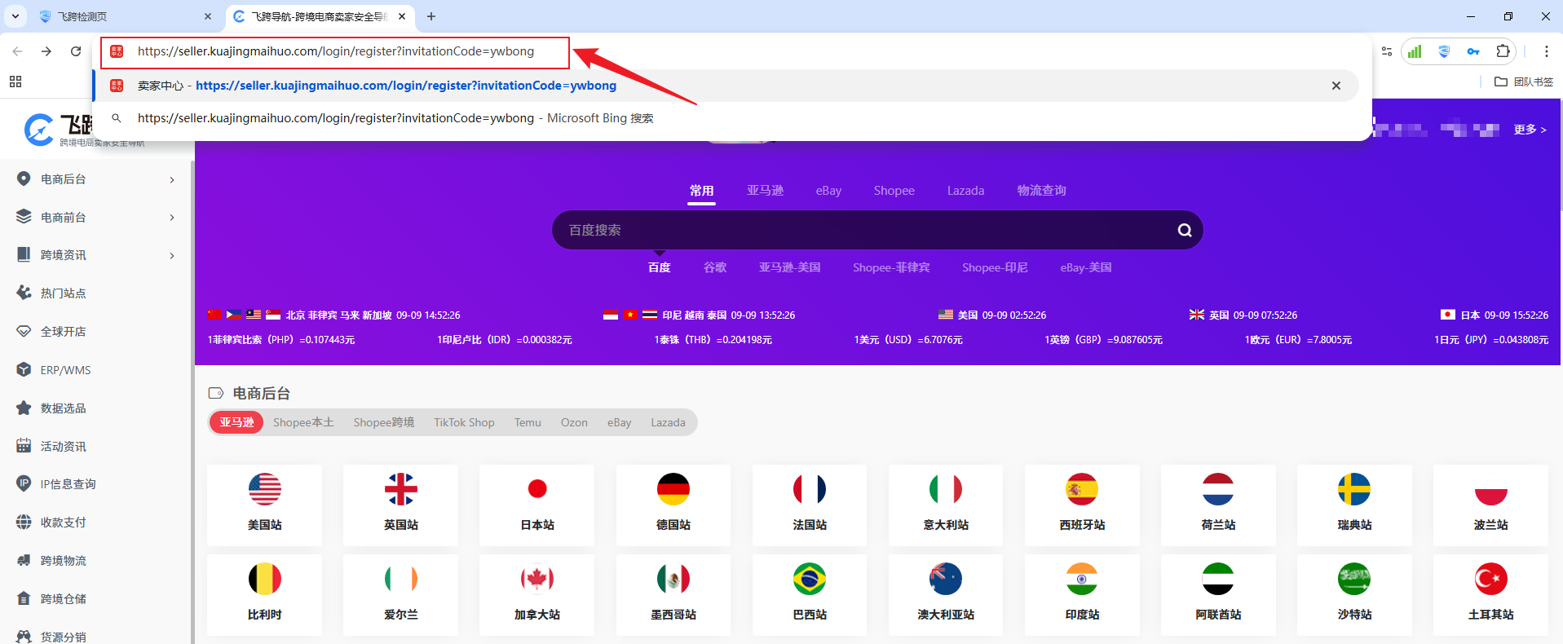Expand the 跨境资讯 sidebar chevron

tap(172, 255)
